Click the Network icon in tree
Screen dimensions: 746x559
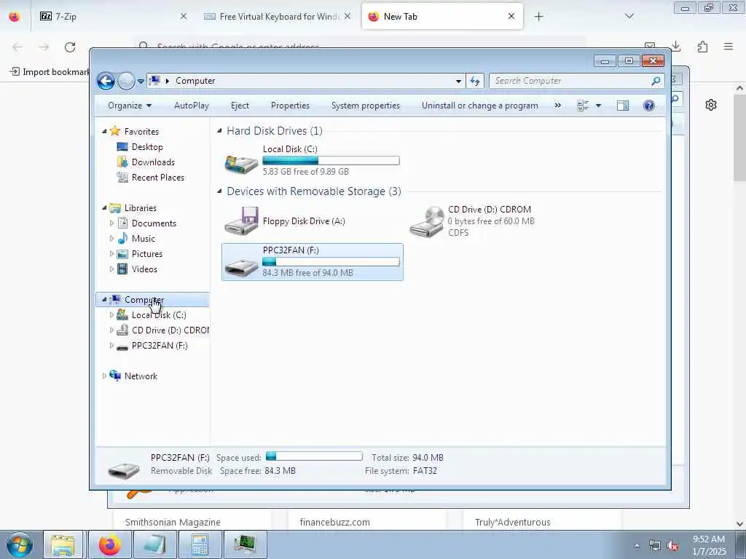[115, 376]
